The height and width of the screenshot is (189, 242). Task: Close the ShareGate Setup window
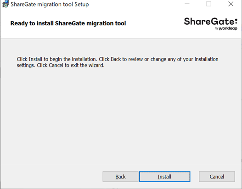click(231, 4)
